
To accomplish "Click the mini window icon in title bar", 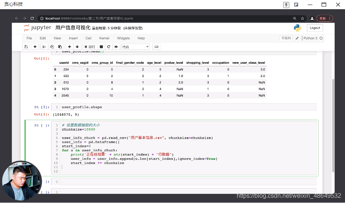I will 296,5.
